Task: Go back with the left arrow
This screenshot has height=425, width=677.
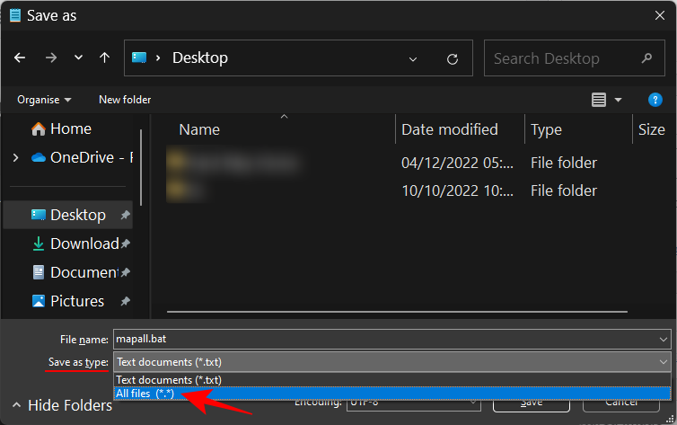Action: click(20, 58)
